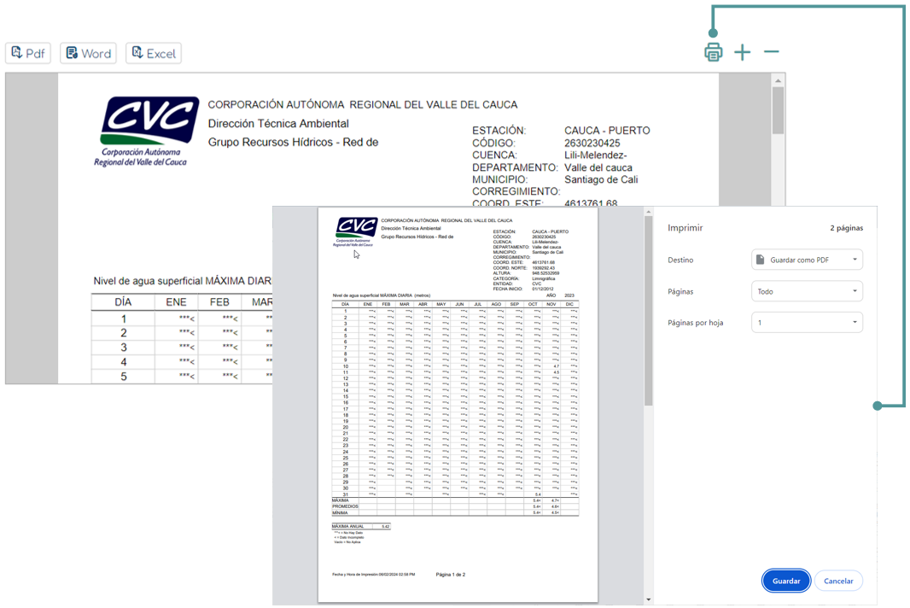Click the report viewer vertical scrollbar thumb

tap(779, 110)
